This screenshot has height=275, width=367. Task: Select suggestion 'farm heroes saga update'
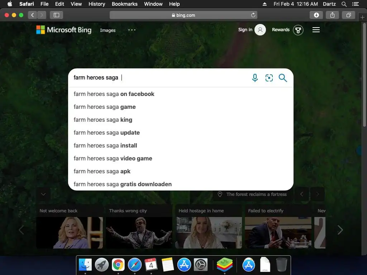tap(181, 132)
